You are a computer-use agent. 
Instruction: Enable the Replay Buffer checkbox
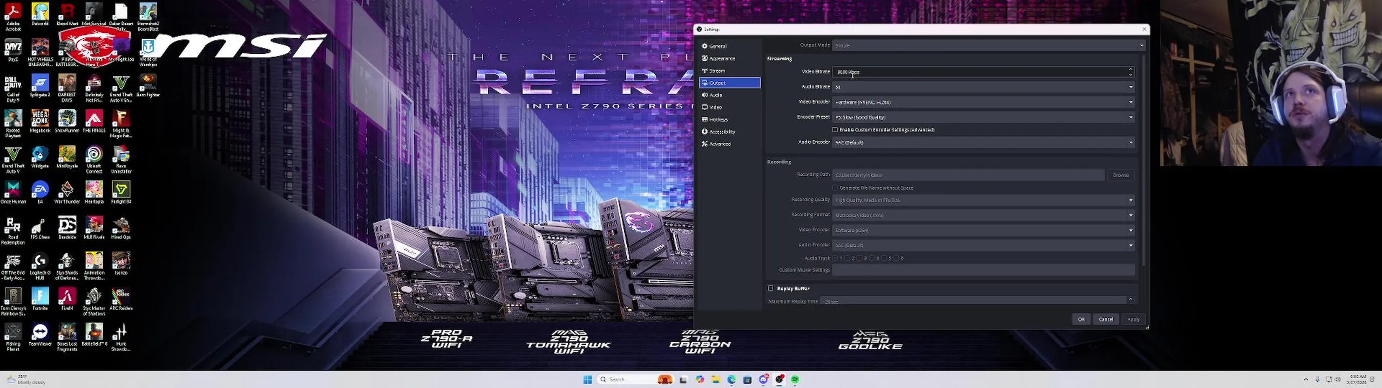(771, 288)
